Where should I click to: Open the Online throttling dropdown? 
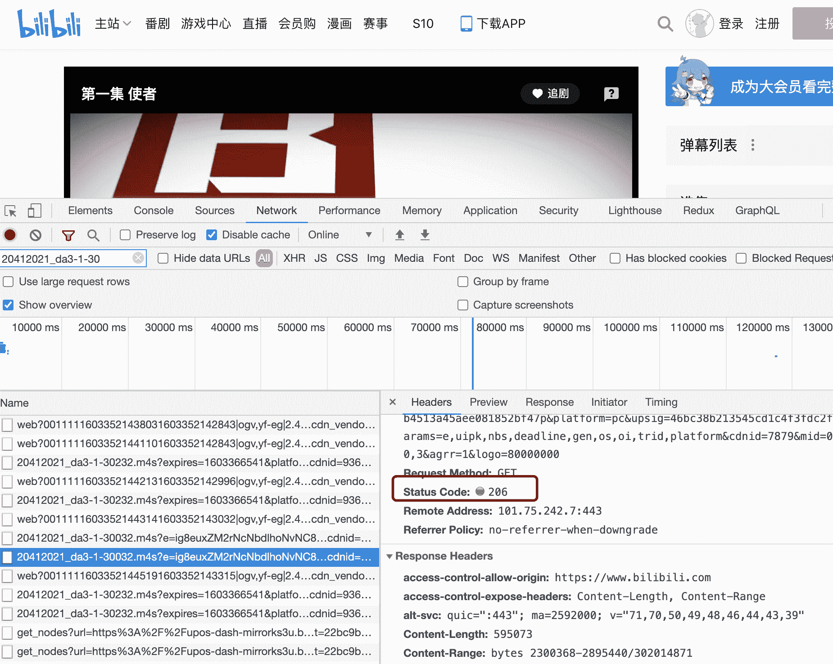[341, 234]
